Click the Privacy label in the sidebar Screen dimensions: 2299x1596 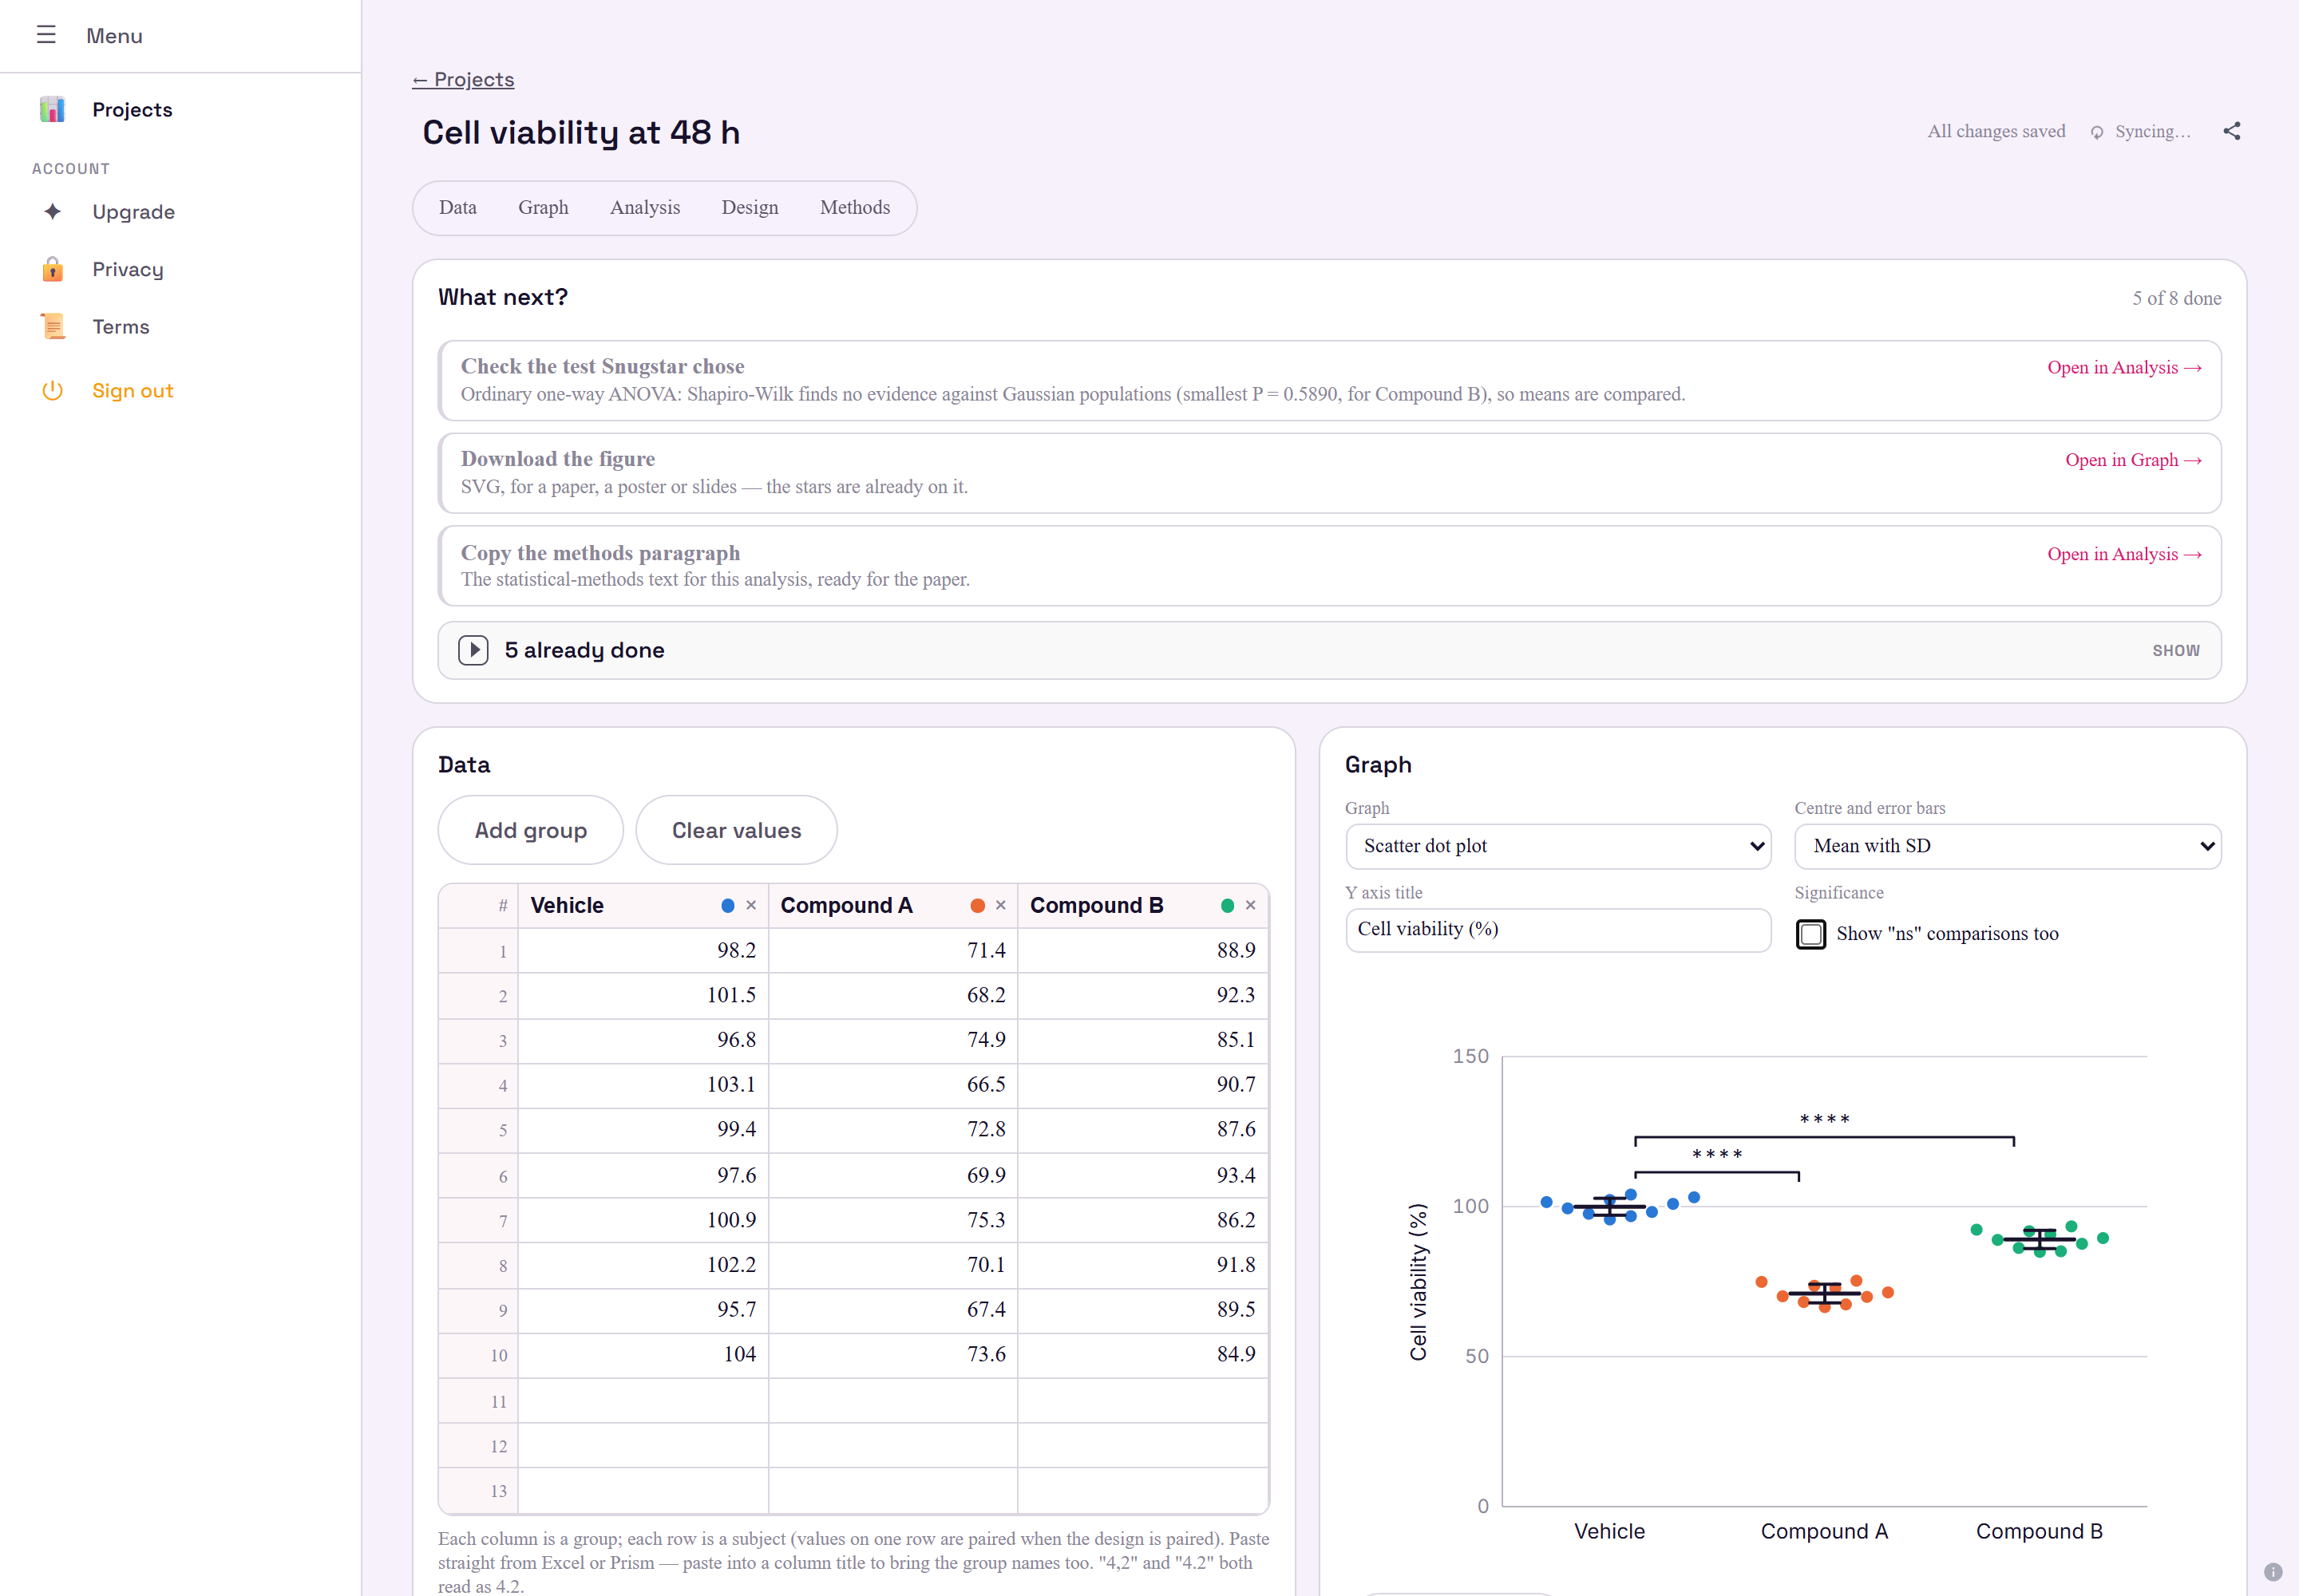point(127,270)
